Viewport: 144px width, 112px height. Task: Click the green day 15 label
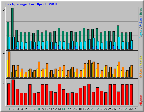click(67, 109)
